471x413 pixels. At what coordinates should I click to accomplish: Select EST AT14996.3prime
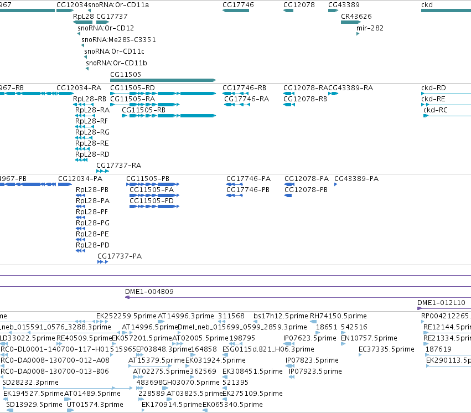tap(186, 316)
